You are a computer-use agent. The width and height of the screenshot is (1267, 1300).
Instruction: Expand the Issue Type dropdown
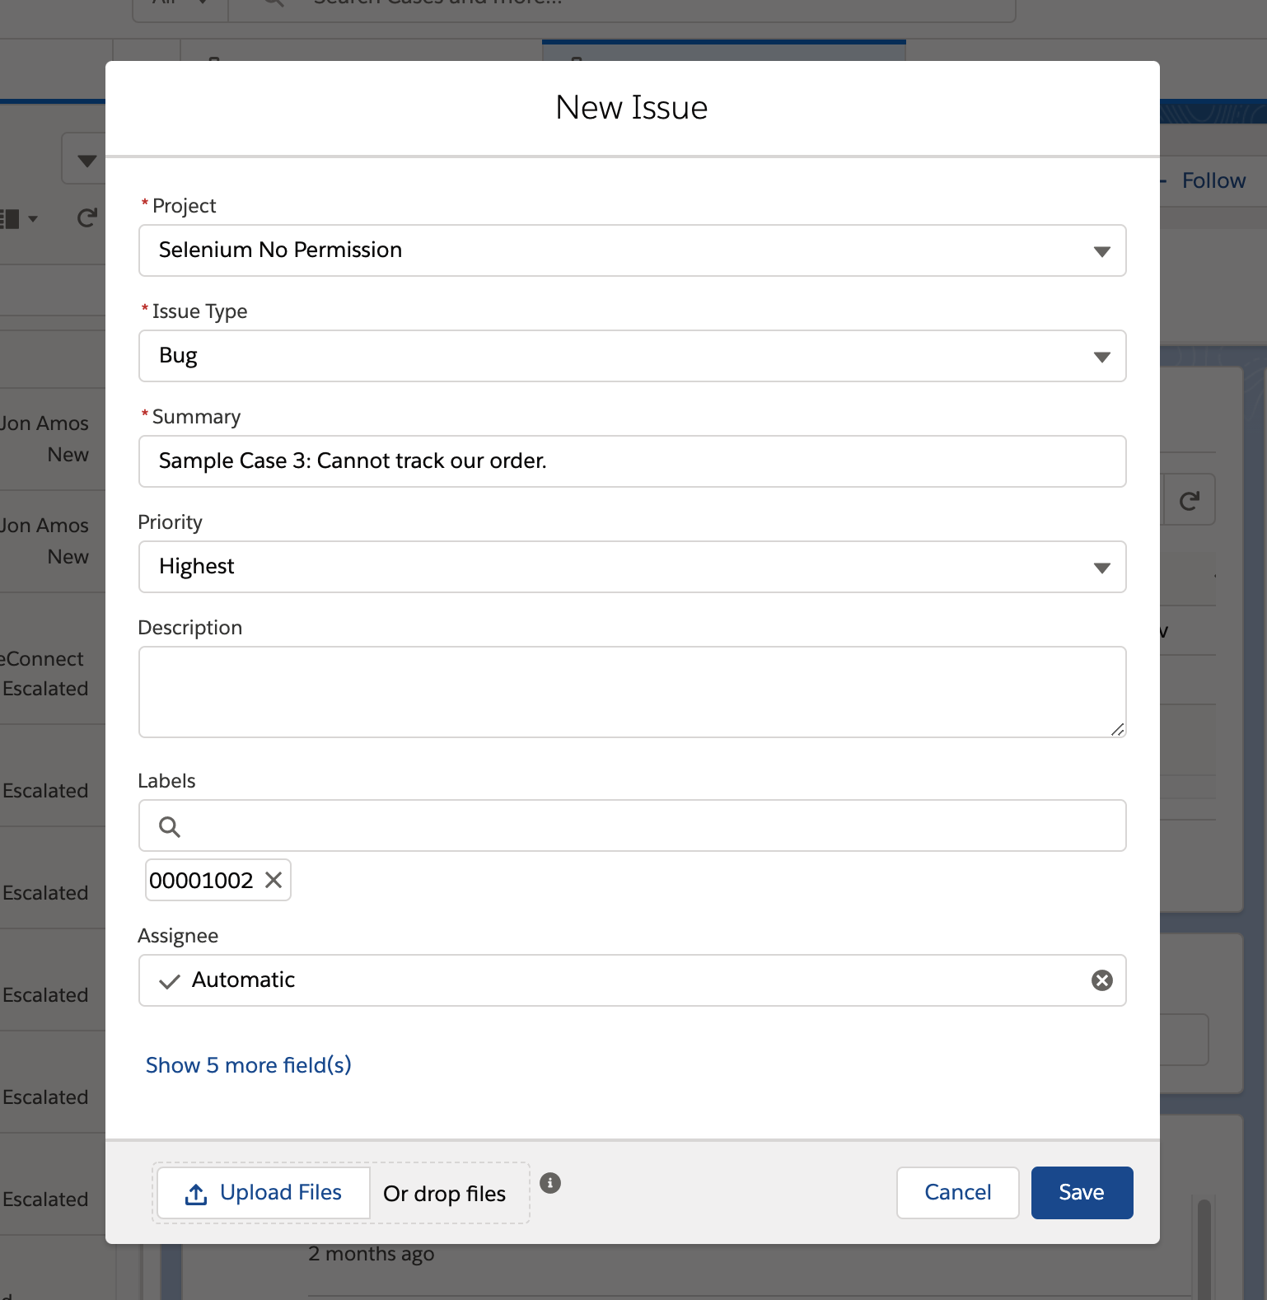pyautogui.click(x=632, y=356)
